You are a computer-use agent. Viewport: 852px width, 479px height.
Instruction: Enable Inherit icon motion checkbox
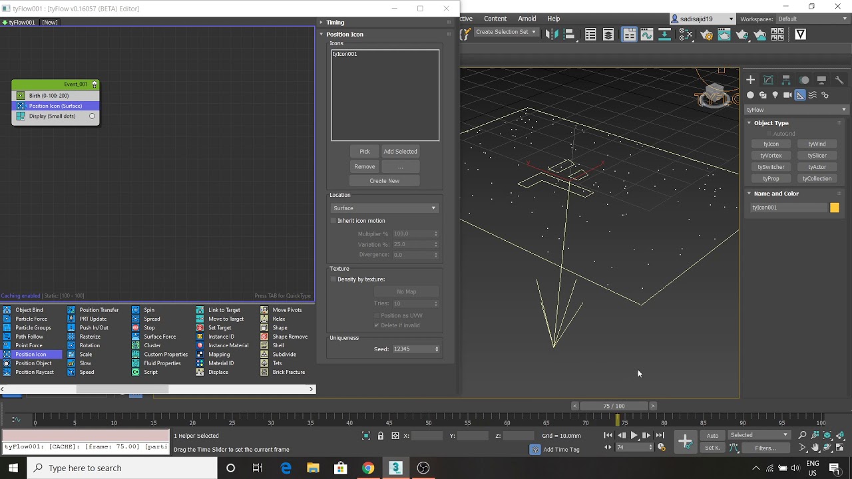pyautogui.click(x=334, y=221)
